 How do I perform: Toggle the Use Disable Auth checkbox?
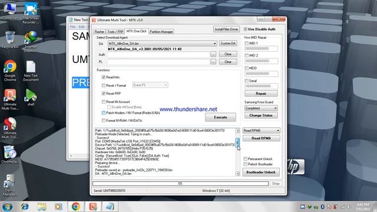click(246, 29)
